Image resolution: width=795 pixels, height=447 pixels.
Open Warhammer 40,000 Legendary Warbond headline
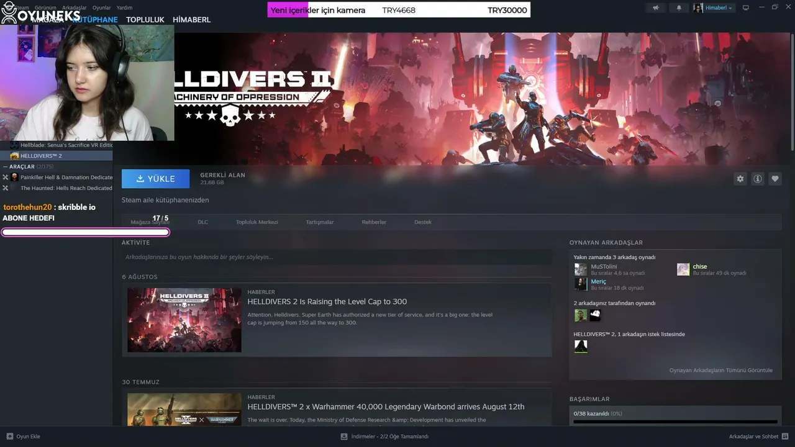click(386, 407)
